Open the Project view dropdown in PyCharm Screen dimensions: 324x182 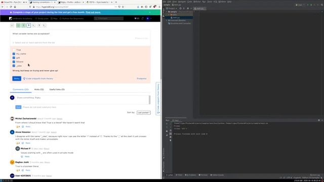coord(172,9)
